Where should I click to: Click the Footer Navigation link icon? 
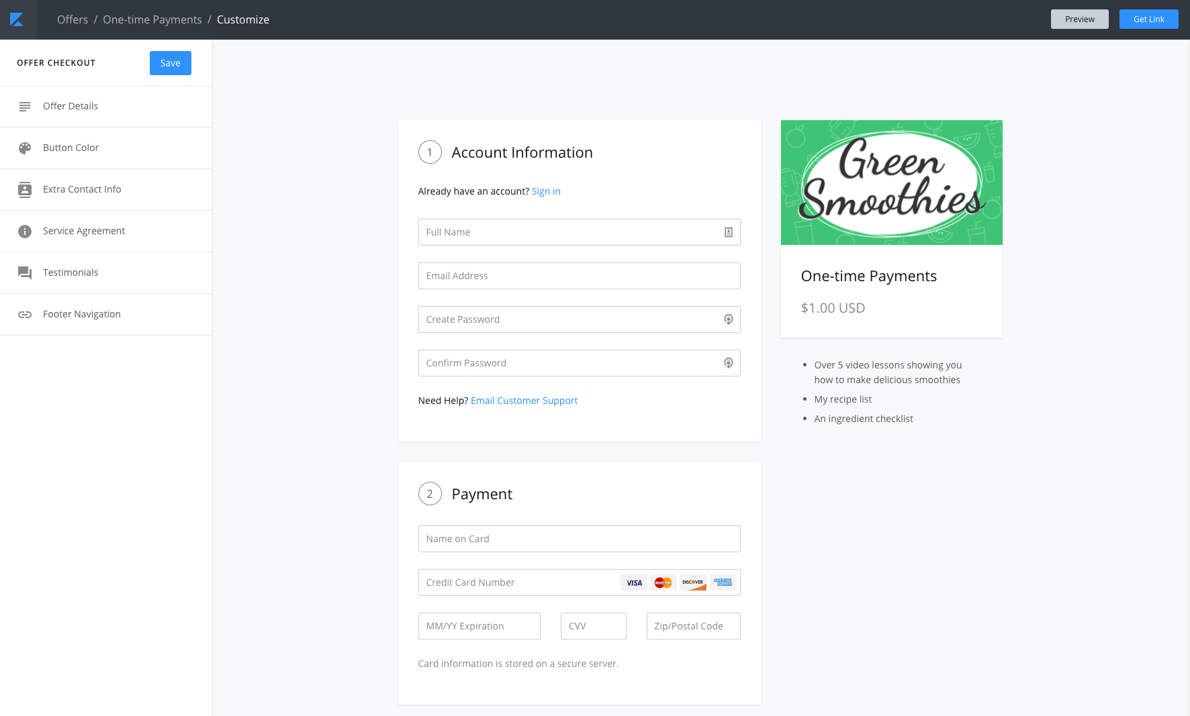25,314
